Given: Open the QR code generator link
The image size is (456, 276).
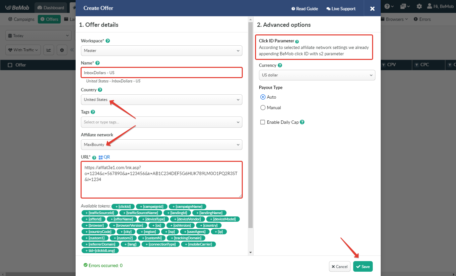Looking at the screenshot, I should [x=104, y=157].
